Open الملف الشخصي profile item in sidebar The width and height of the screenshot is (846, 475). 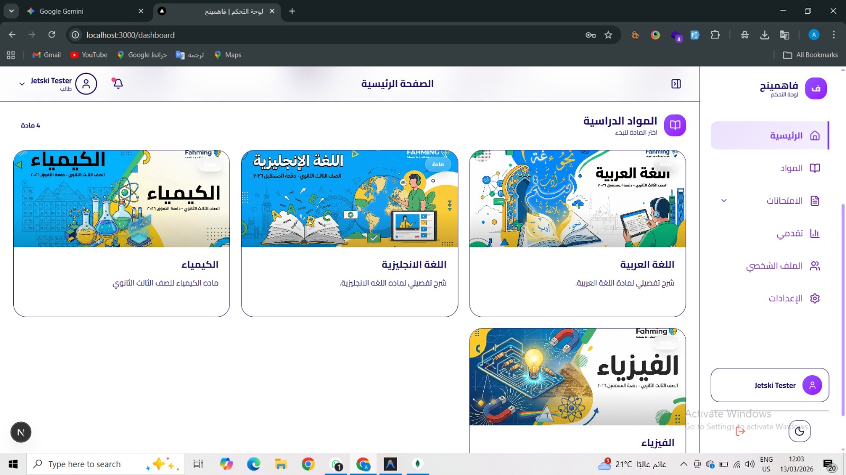[x=769, y=265]
